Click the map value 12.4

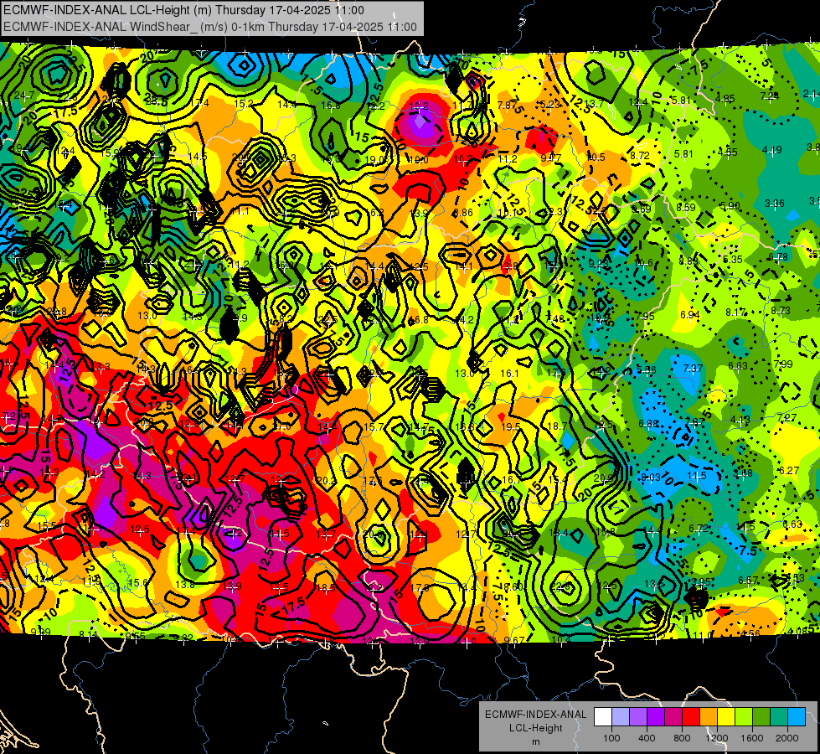(638, 102)
